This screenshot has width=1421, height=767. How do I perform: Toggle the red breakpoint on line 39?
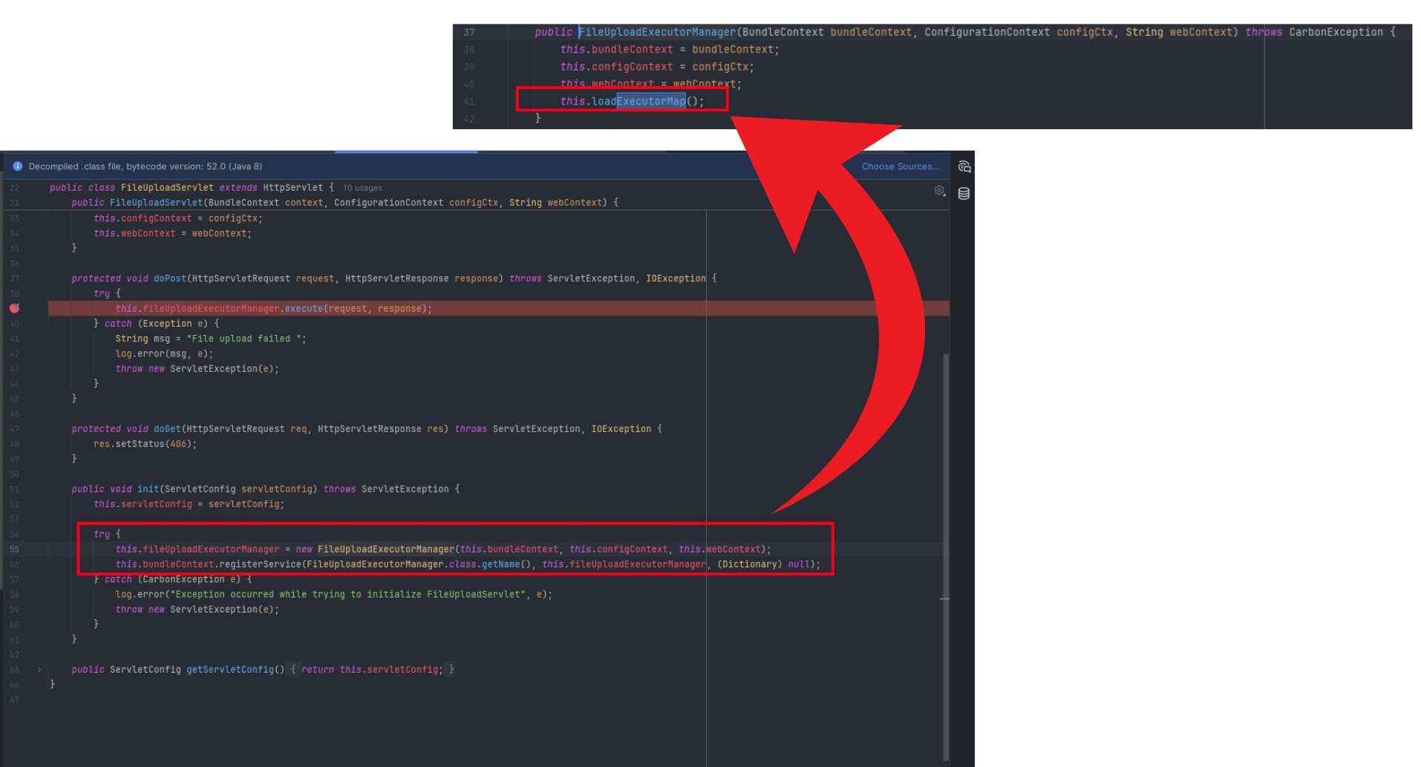coord(15,308)
